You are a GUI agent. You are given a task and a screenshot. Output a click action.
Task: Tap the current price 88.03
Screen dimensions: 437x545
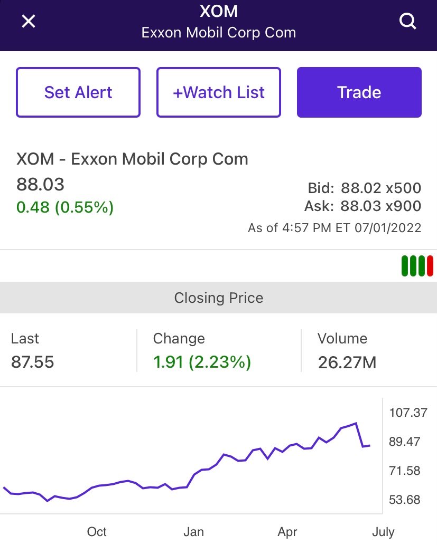click(40, 184)
